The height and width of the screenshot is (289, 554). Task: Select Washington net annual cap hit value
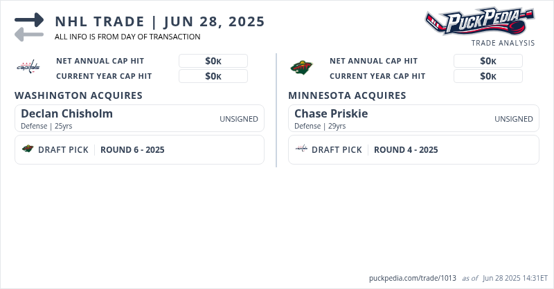coord(213,61)
